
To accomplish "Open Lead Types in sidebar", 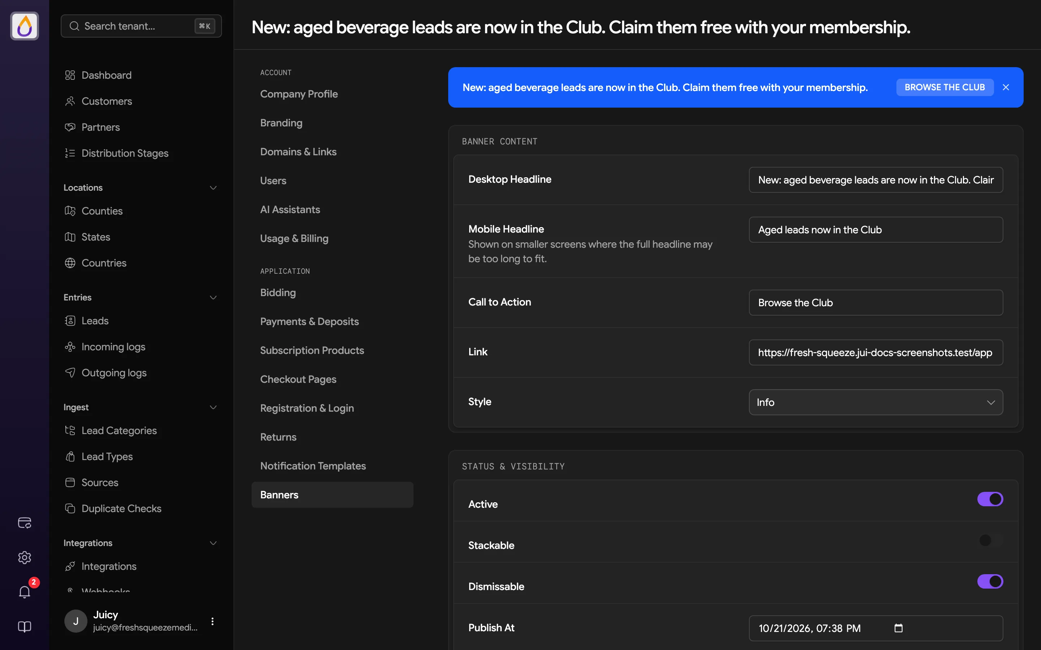I will [x=107, y=456].
